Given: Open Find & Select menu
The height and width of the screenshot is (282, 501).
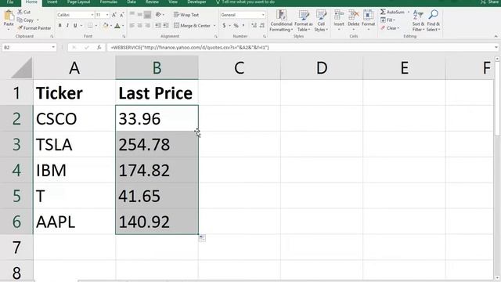Looking at the screenshot, I should coord(433,21).
